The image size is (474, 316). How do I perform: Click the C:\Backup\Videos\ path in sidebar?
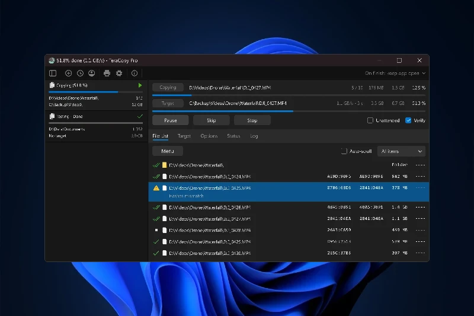[x=66, y=104]
